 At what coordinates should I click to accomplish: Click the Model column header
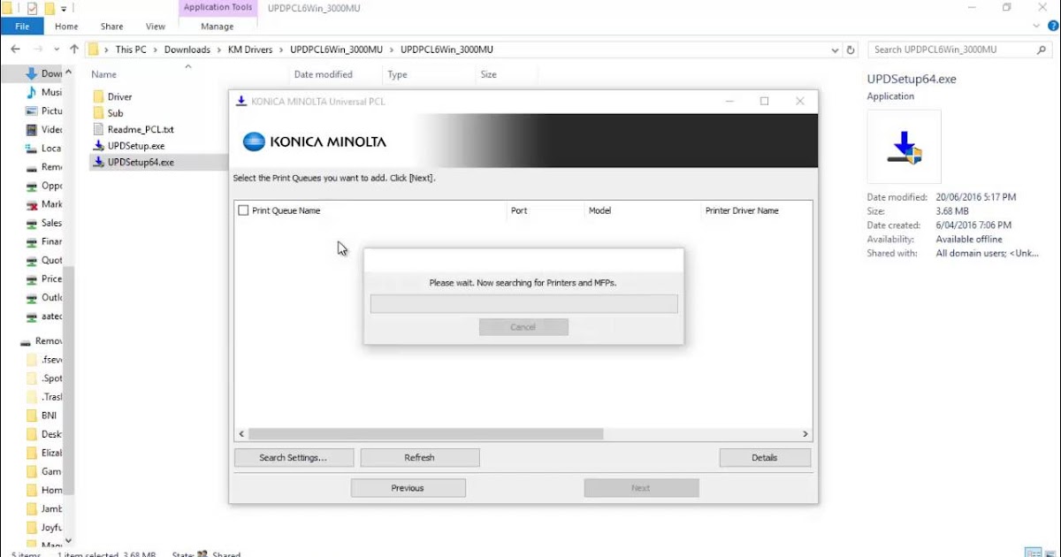tap(600, 210)
